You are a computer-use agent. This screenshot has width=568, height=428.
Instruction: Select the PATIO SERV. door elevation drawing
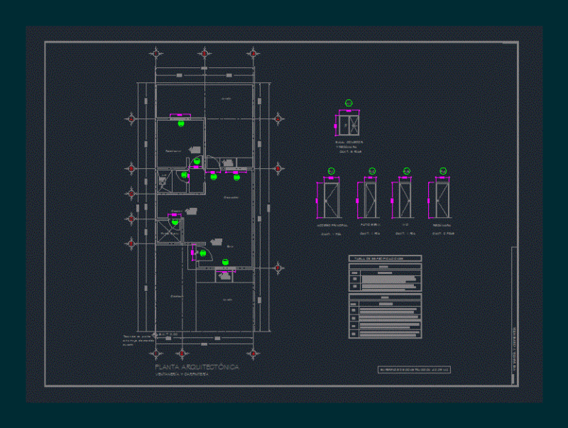(x=370, y=200)
